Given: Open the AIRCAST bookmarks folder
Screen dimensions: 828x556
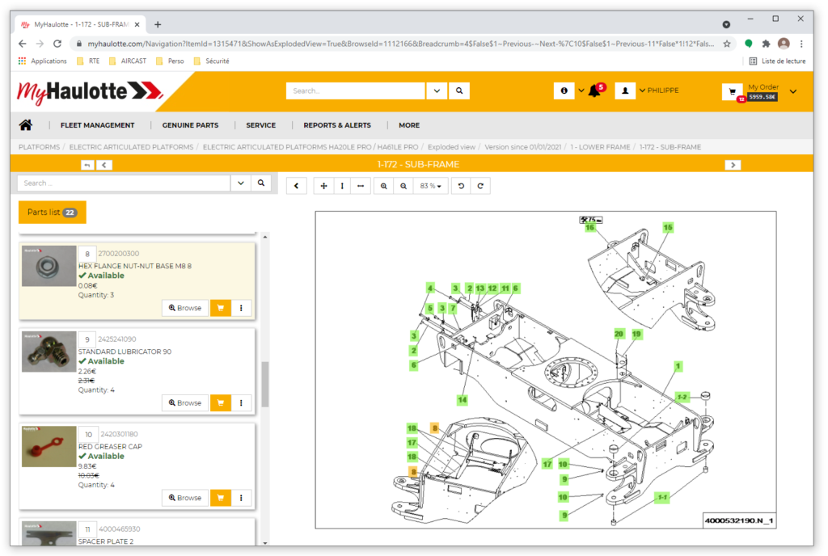Looking at the screenshot, I should coord(127,61).
